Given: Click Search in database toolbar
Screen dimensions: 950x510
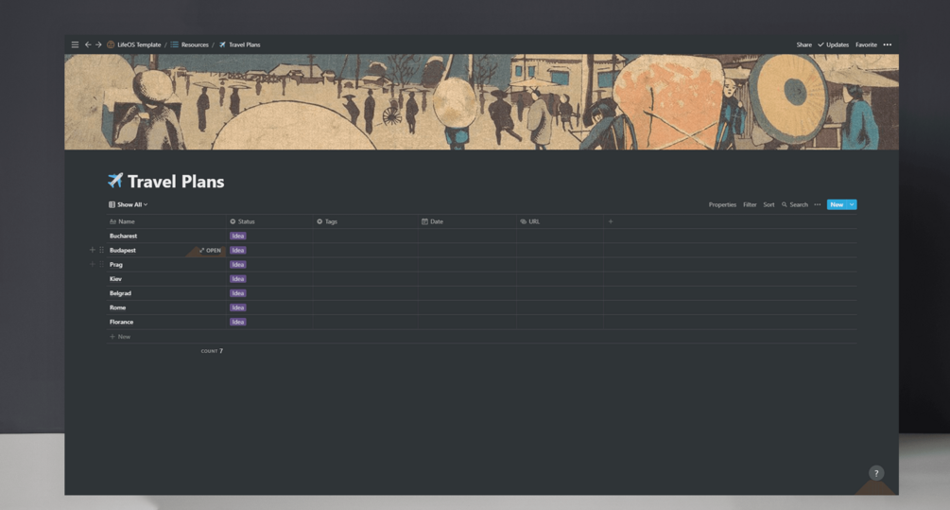Looking at the screenshot, I should pos(794,205).
